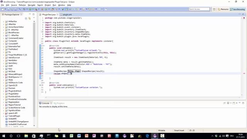
Task: Select the Console view tab
Action: pyautogui.click(x=46, y=103)
